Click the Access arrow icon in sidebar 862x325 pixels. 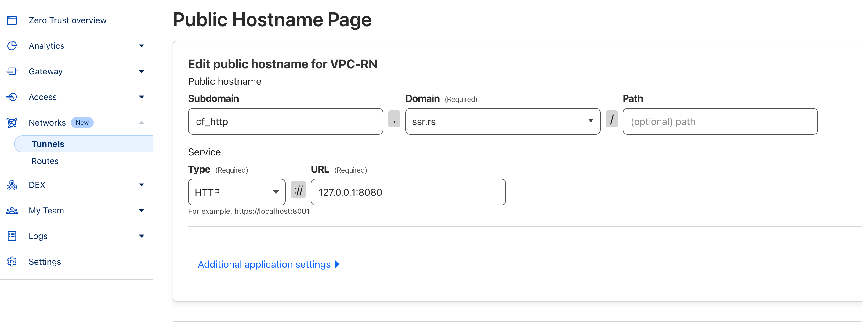click(x=12, y=97)
